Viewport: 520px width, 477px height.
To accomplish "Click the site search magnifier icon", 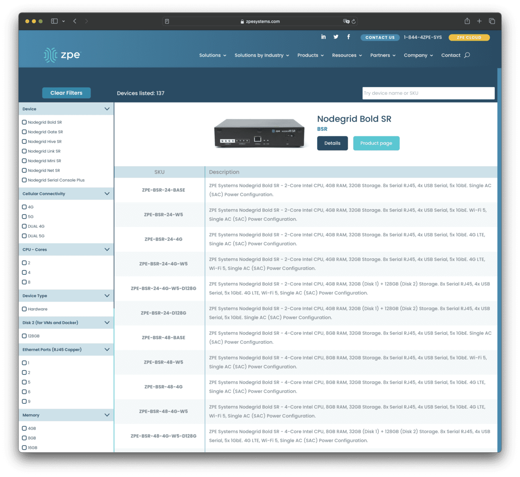I will 467,55.
